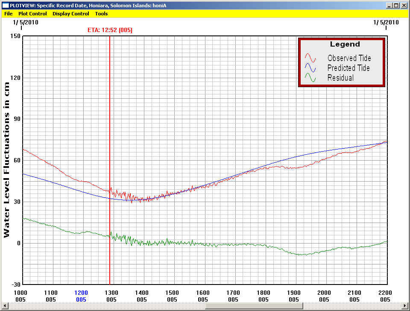
Task: Click the horizontal scrollbar right arrow
Action: click(x=405, y=305)
